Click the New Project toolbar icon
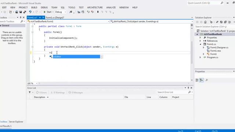 click(x=10, y=12)
